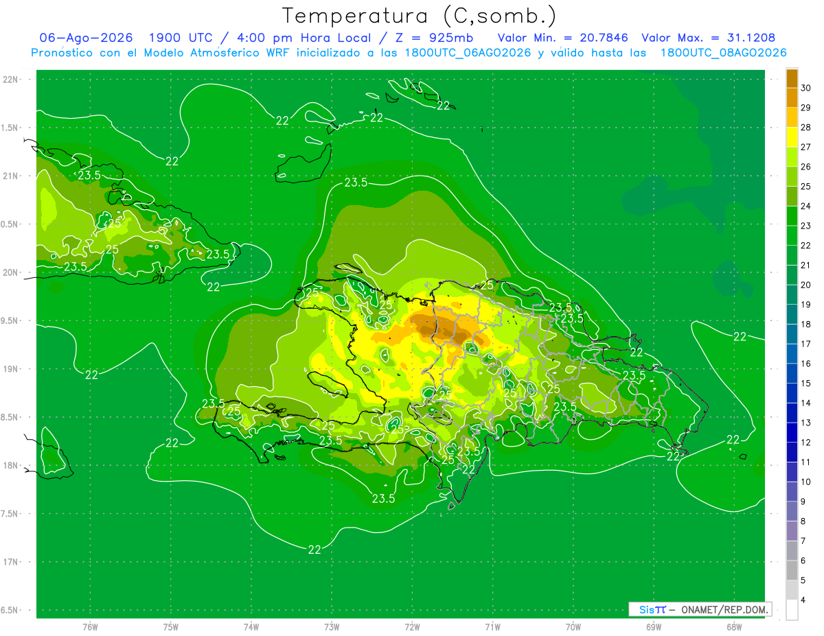Click 'Valor Max. = 31.1208' value
This screenshot has height=636, width=824.
(x=709, y=38)
